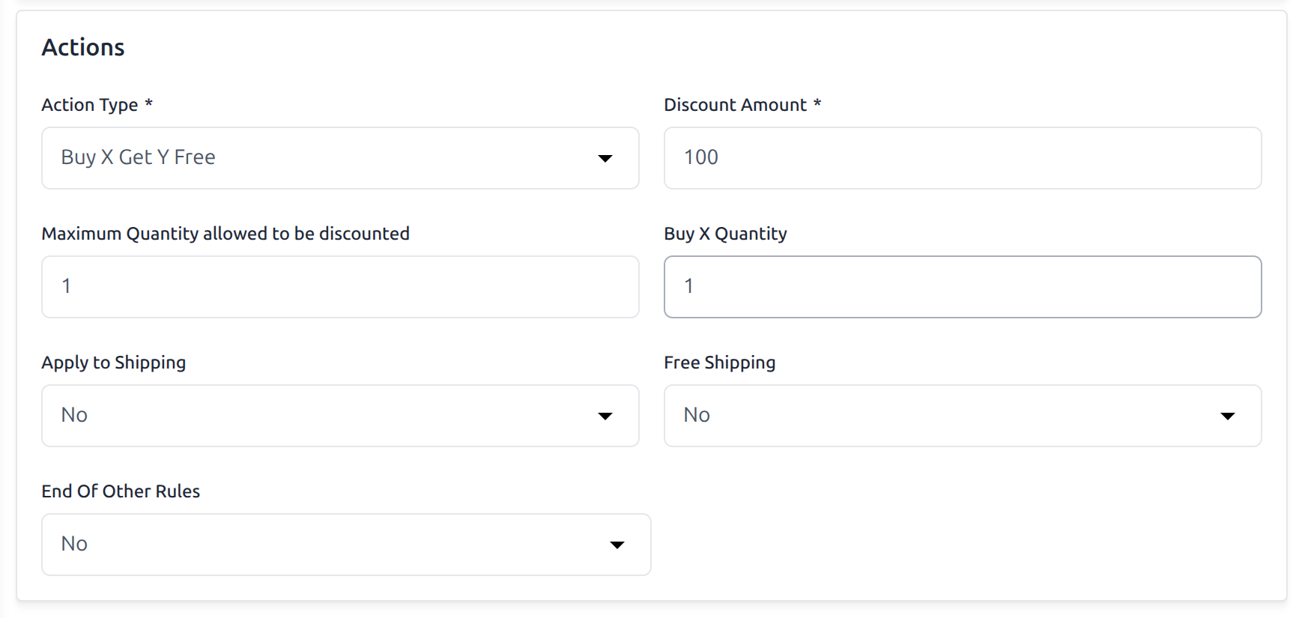Click the 'Apply to Shipping' label

click(x=114, y=363)
